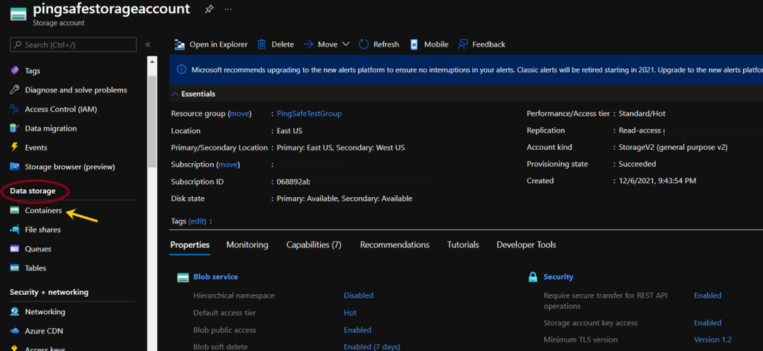The width and height of the screenshot is (763, 351).
Task: Expand the Move dropdown arrow
Action: [x=346, y=44]
